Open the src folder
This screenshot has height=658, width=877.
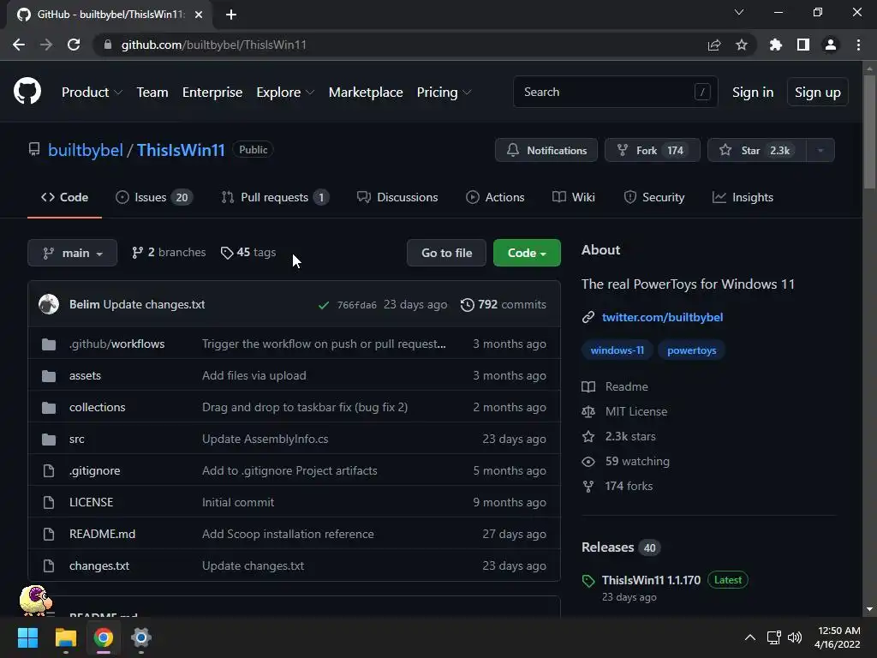(76, 440)
